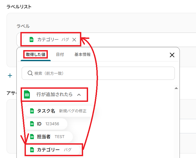The height and width of the screenshot is (158, 196).
Task: Focus the 検索（前方一致） search box
Action: [98, 73]
